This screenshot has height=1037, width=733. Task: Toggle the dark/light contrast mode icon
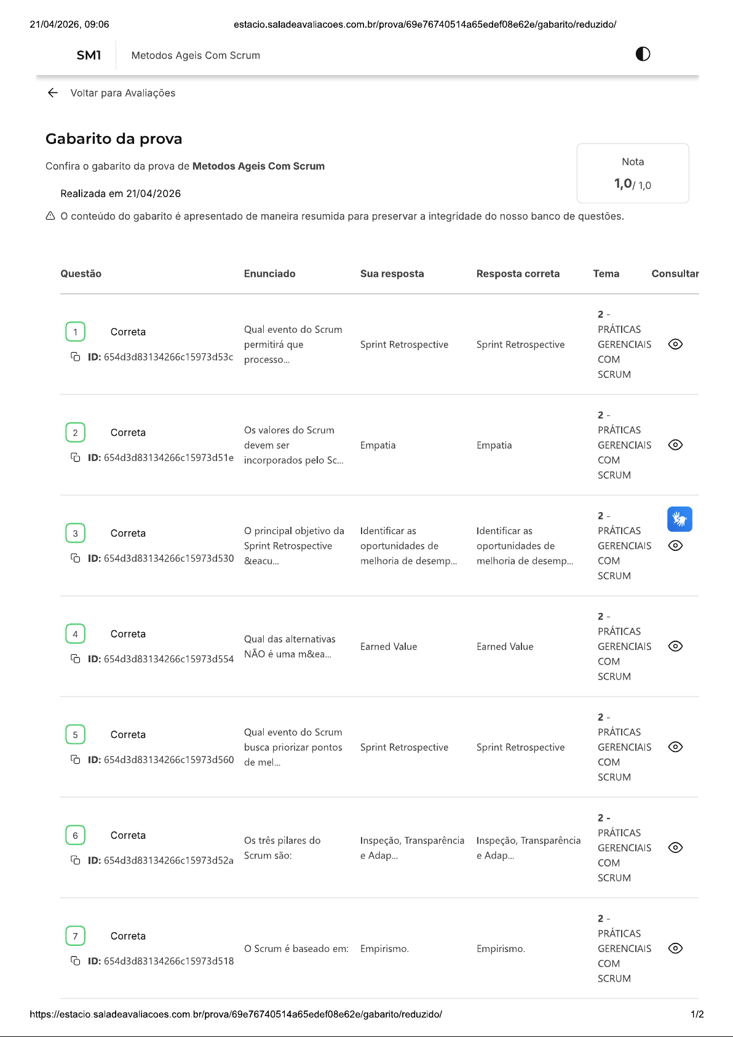pyautogui.click(x=643, y=54)
